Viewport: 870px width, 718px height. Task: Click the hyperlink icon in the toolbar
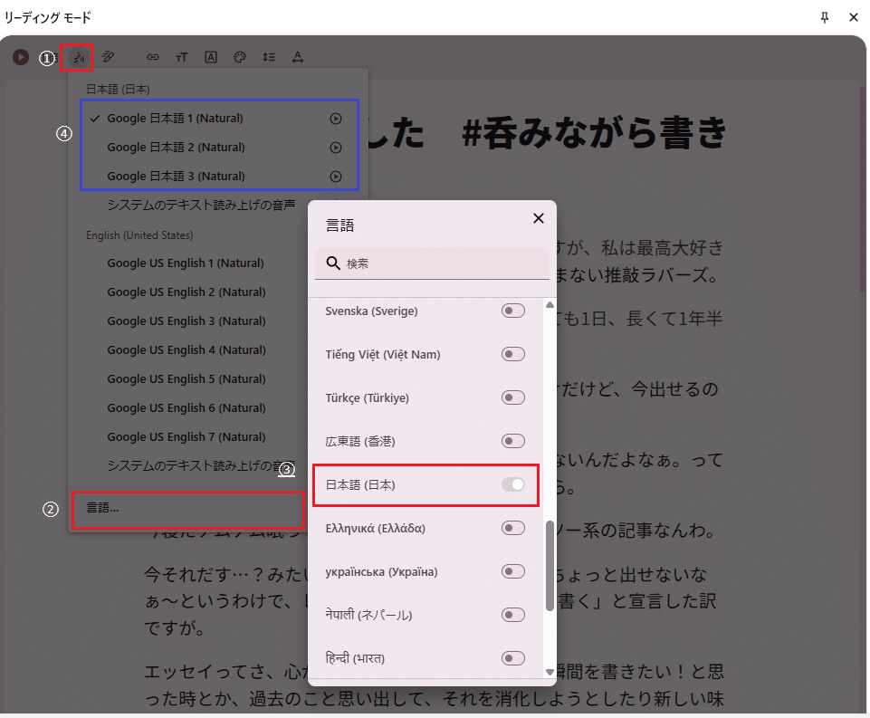[152, 57]
